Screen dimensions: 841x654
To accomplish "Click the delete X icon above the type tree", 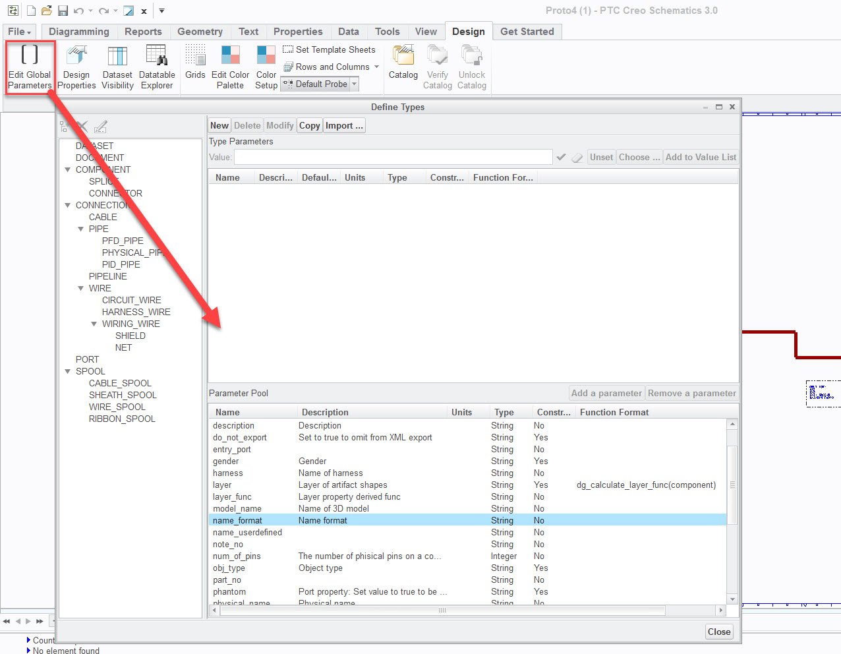I will tap(82, 126).
